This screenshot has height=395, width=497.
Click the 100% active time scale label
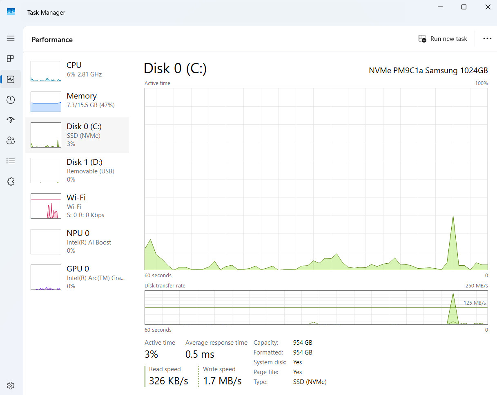[x=481, y=83]
